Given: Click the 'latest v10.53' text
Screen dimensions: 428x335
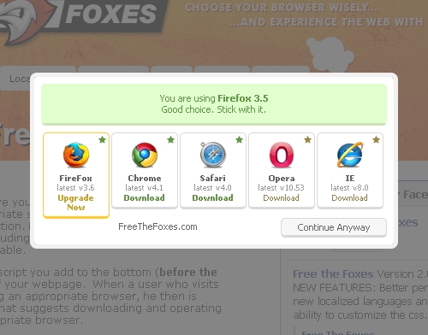Looking at the screenshot, I should [x=282, y=188].
